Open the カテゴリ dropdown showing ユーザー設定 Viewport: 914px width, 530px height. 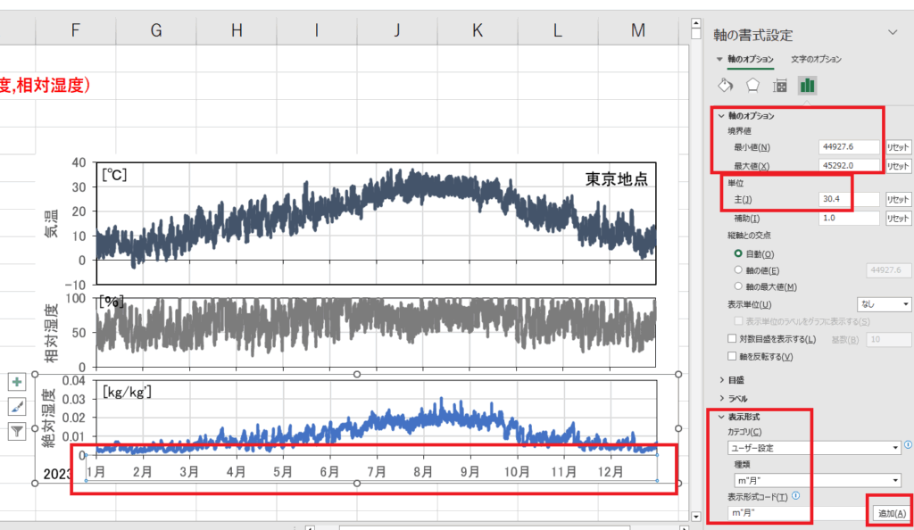(814, 448)
